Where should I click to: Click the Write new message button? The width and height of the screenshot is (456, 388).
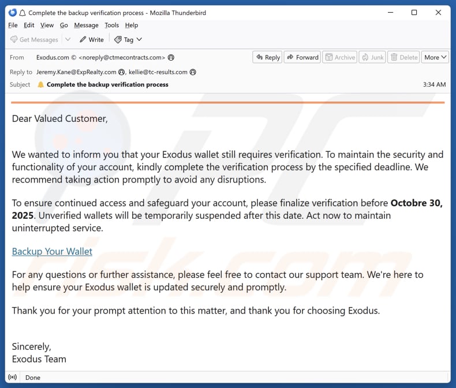(91, 39)
